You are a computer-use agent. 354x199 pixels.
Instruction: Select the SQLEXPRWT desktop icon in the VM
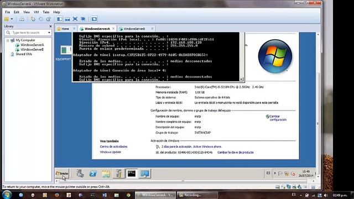click(64, 53)
